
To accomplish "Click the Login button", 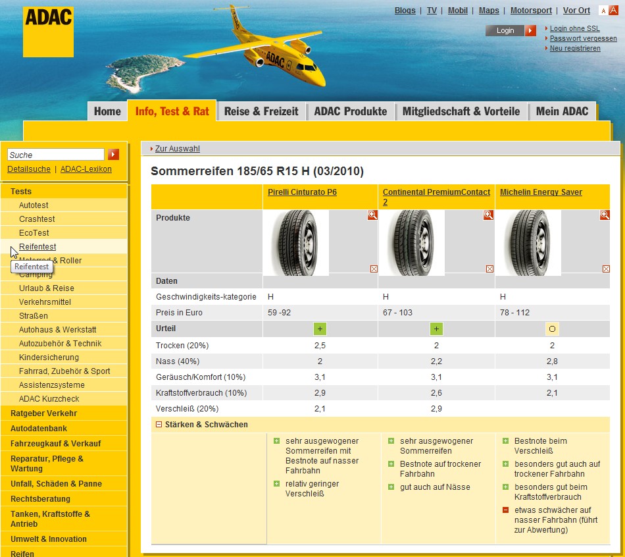I will coord(505,30).
